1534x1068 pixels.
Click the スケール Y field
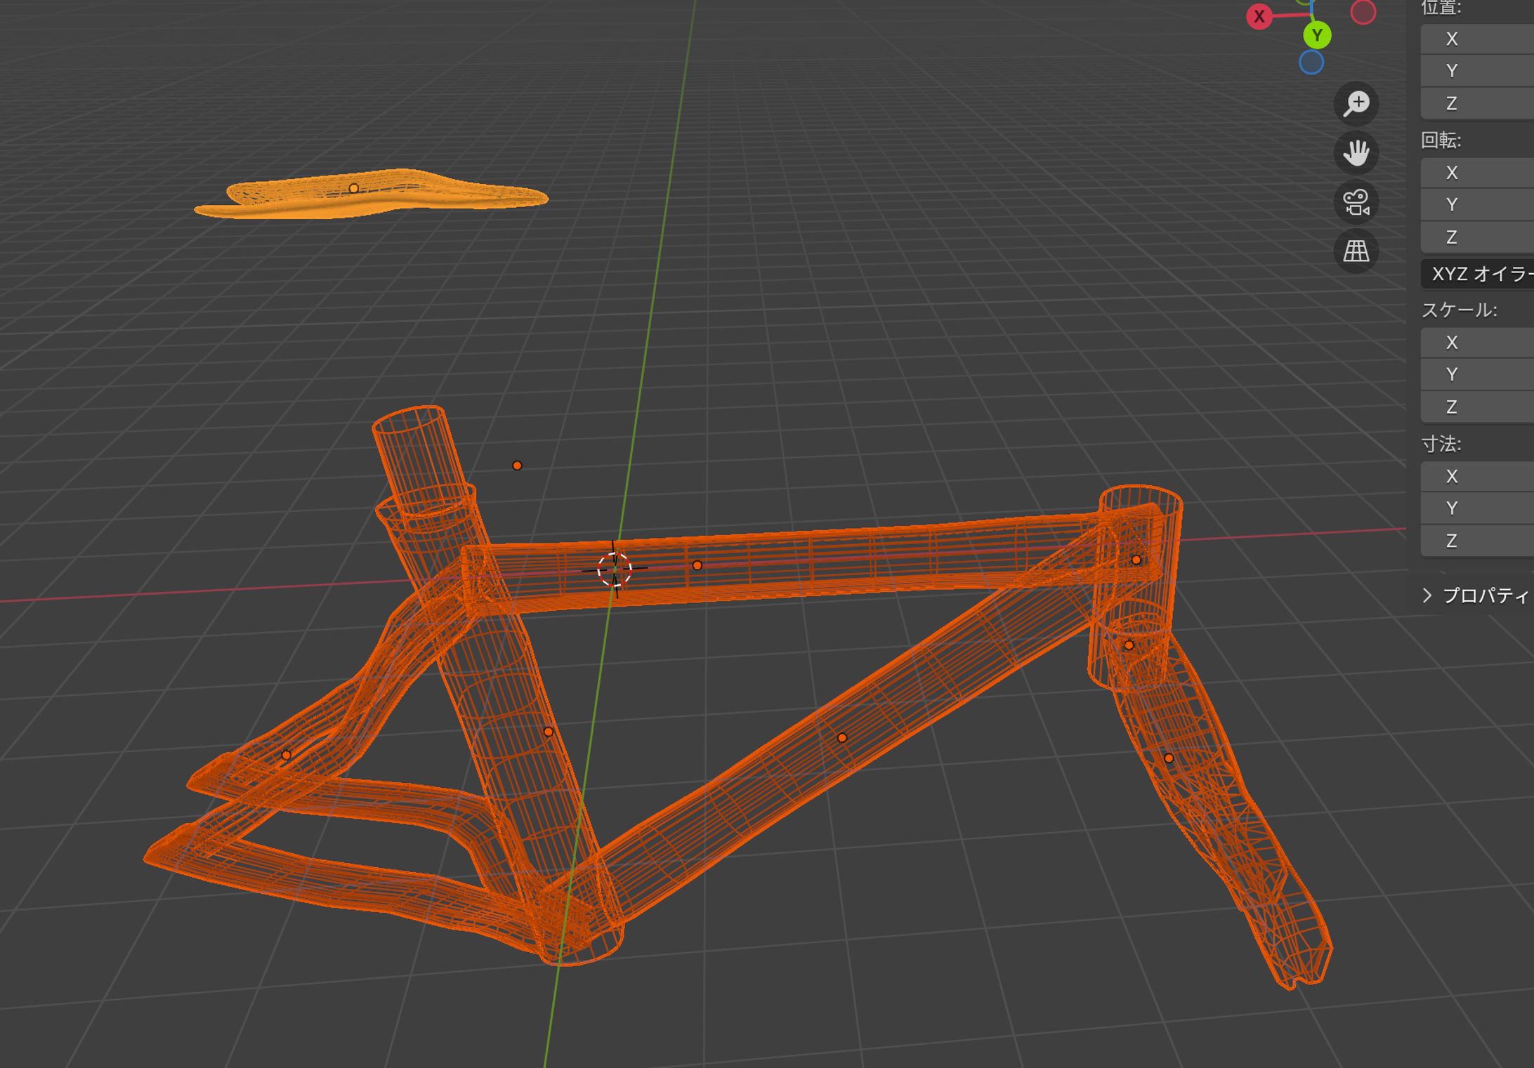(1477, 374)
